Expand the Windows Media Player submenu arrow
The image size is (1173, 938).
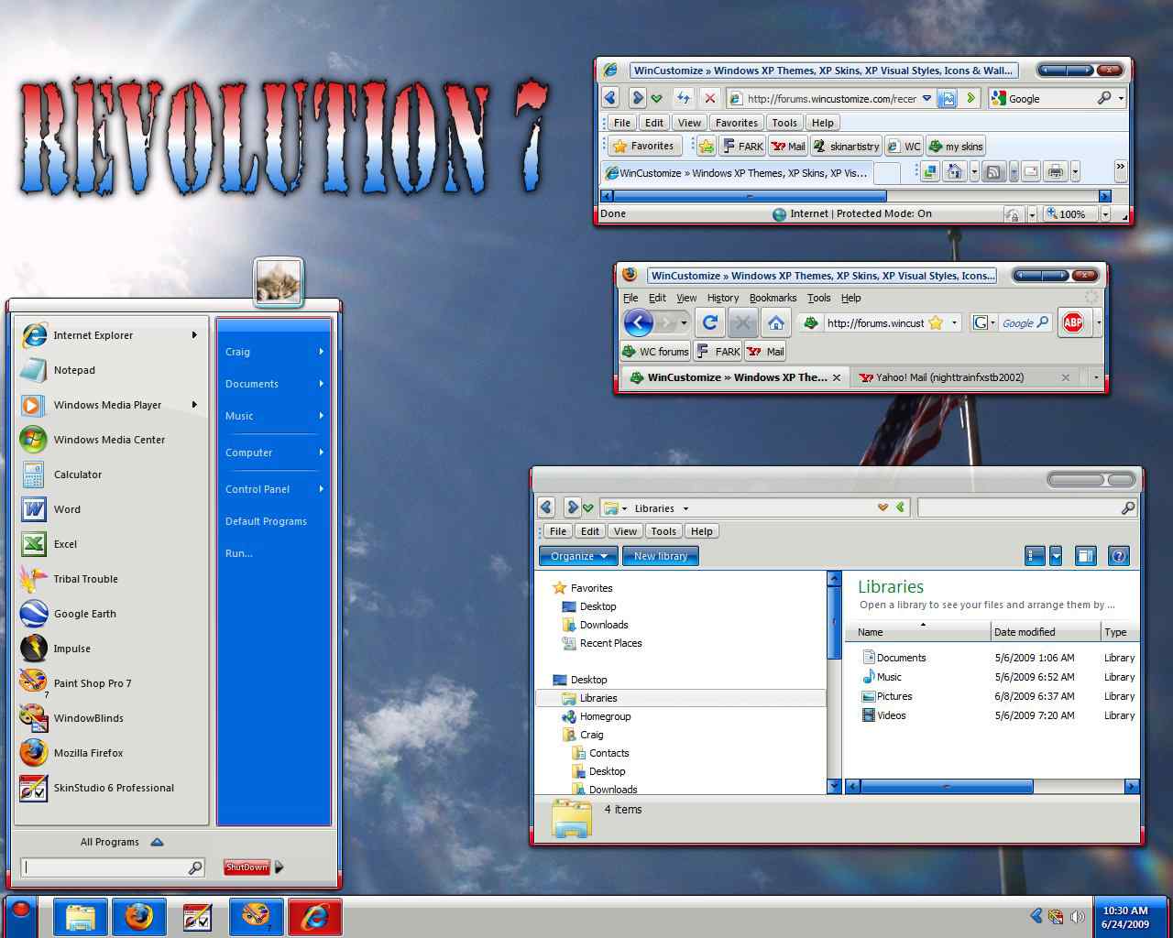coord(194,405)
